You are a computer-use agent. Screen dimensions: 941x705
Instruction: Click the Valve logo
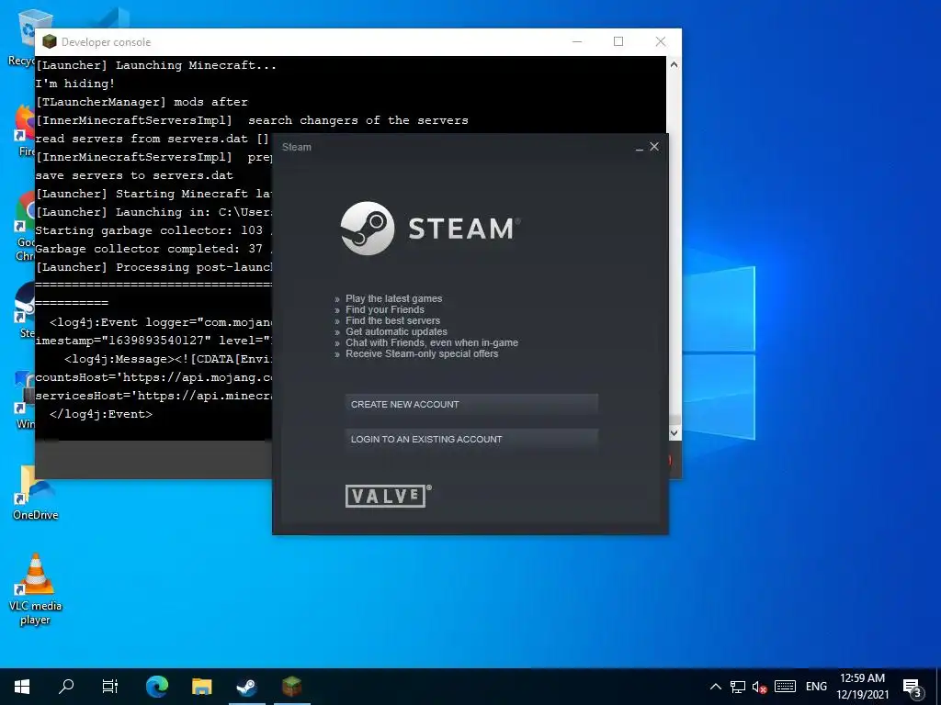pos(388,496)
